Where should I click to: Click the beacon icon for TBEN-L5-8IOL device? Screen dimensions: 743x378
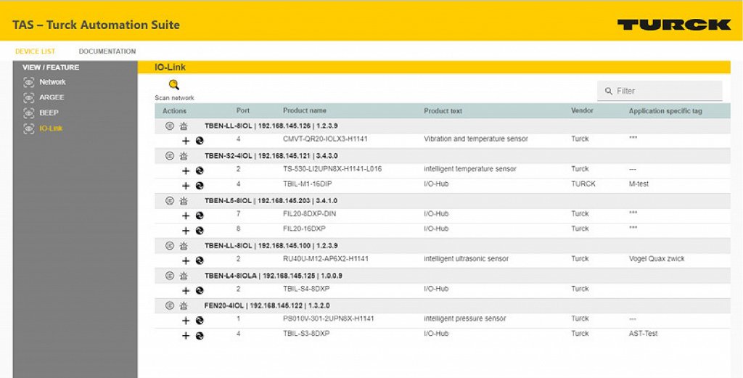[184, 200]
